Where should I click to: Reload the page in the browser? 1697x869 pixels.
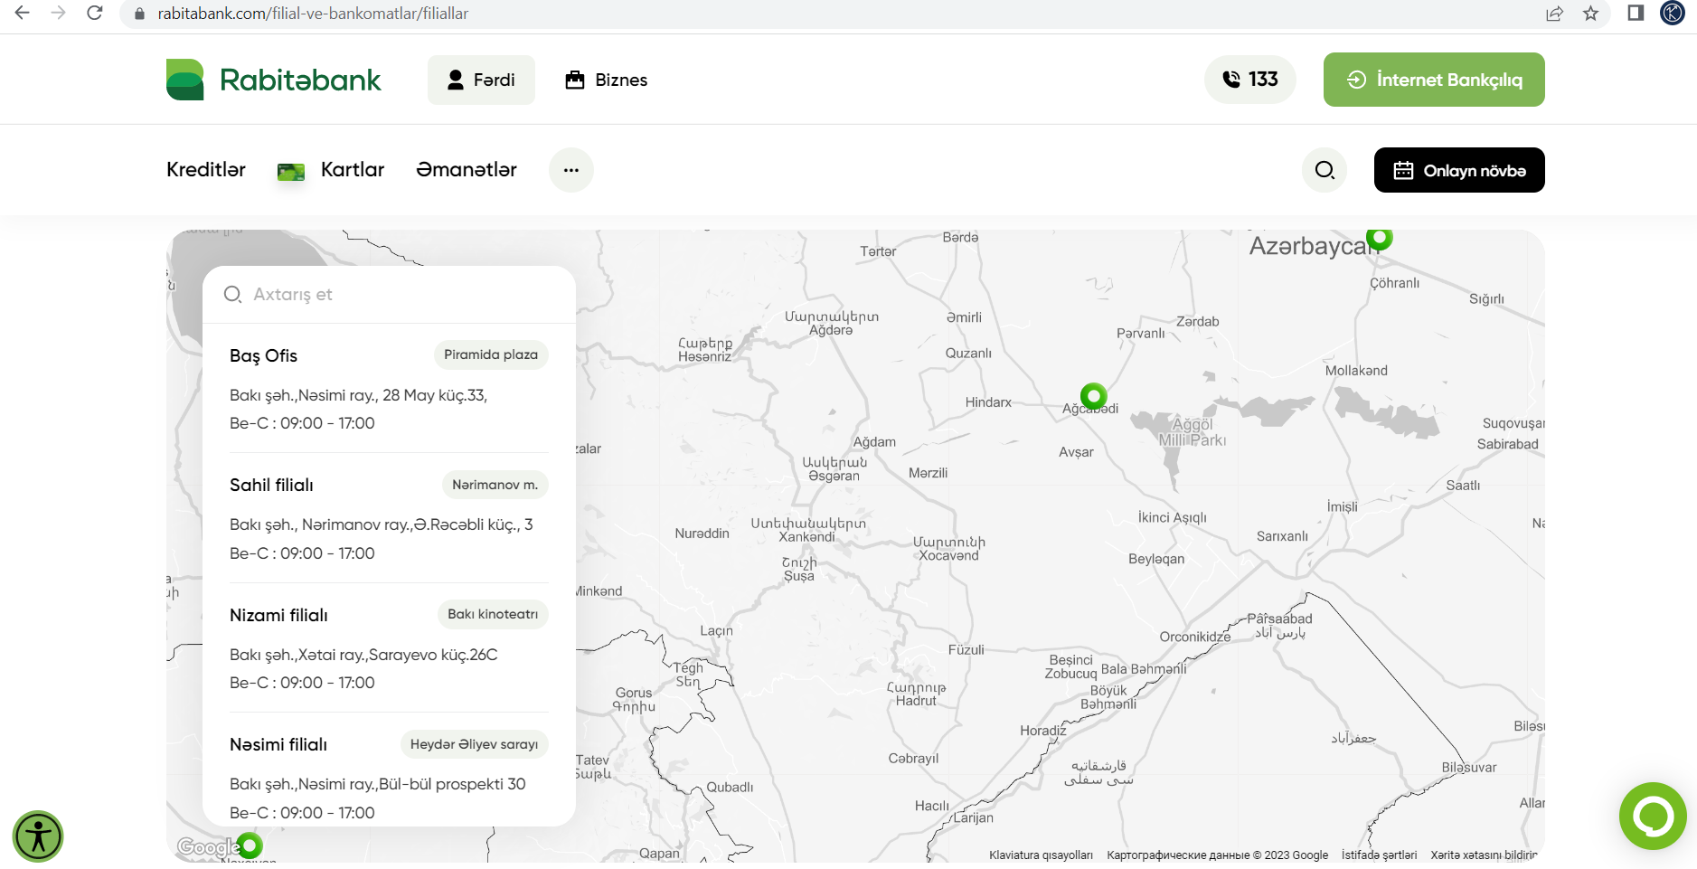pyautogui.click(x=94, y=14)
